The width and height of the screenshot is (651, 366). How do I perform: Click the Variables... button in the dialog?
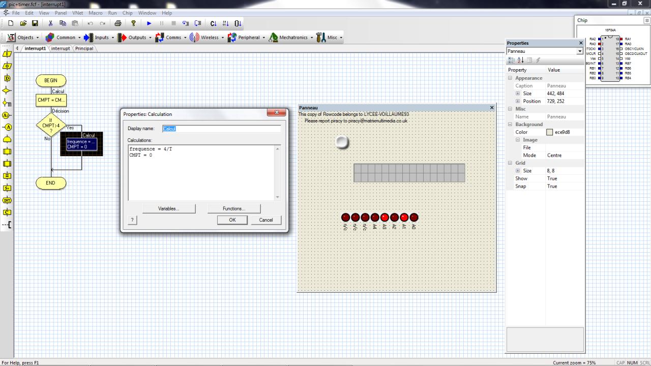coord(169,208)
